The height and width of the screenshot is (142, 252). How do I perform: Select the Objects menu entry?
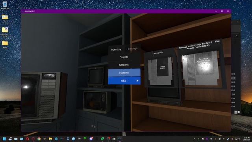coord(124,57)
